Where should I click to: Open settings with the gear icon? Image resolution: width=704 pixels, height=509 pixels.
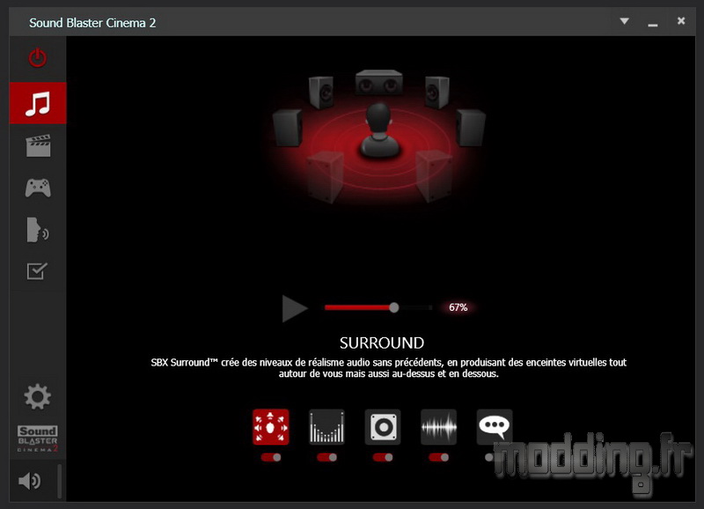click(x=37, y=396)
